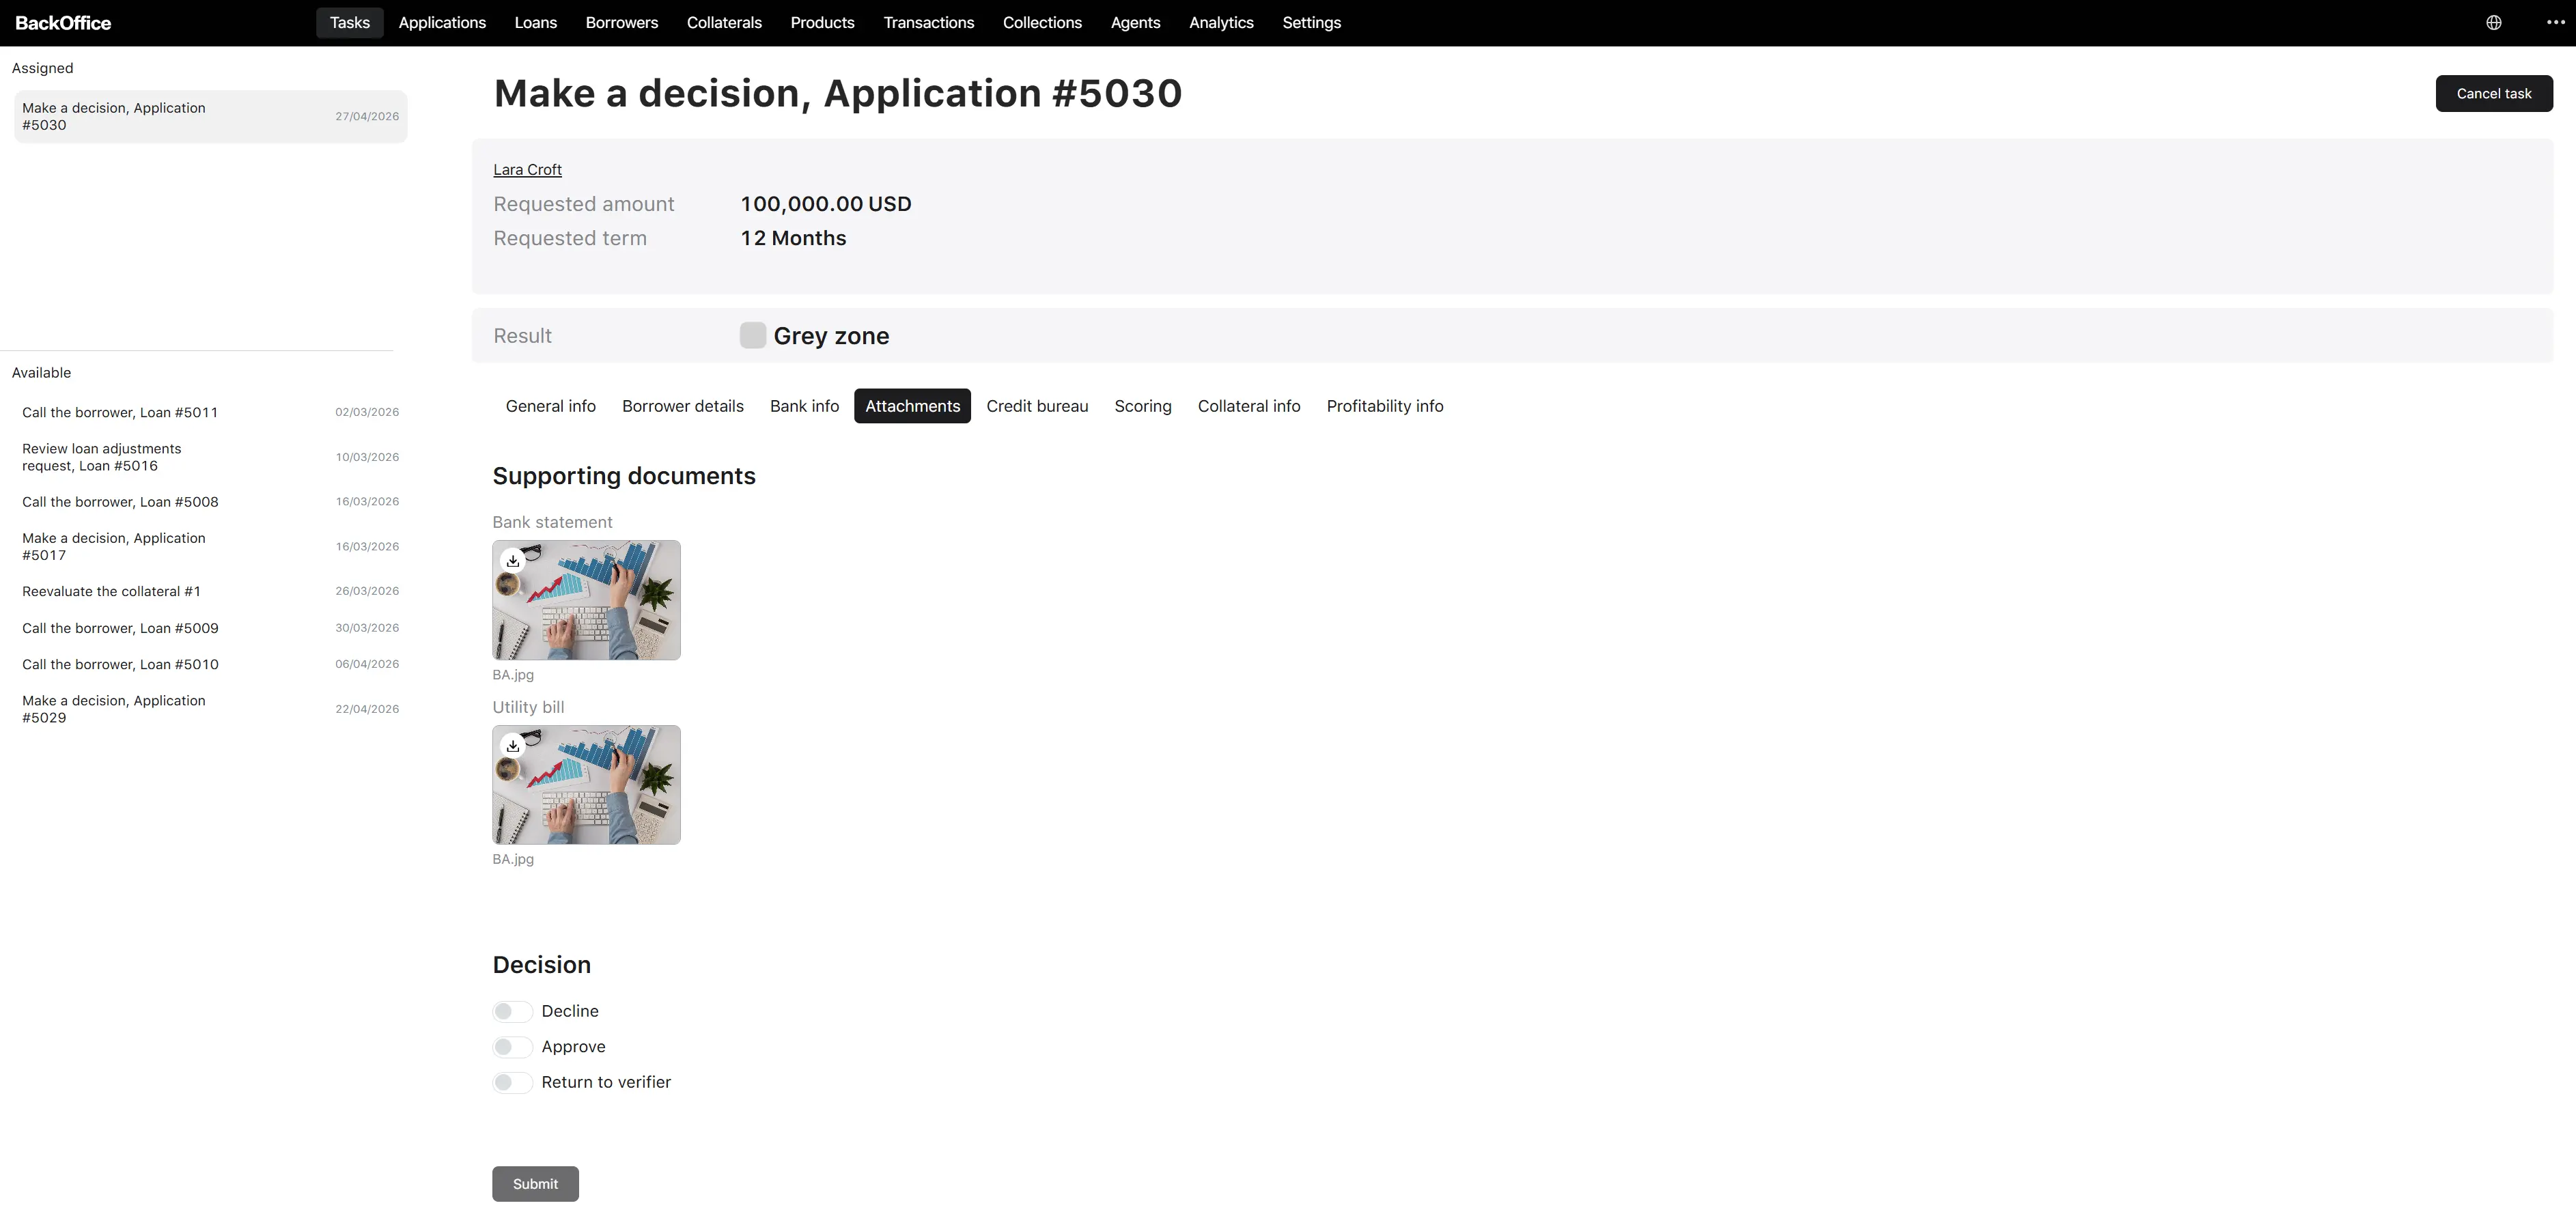The height and width of the screenshot is (1212, 2576).
Task: Click the BackOffice logo
Action: [63, 23]
